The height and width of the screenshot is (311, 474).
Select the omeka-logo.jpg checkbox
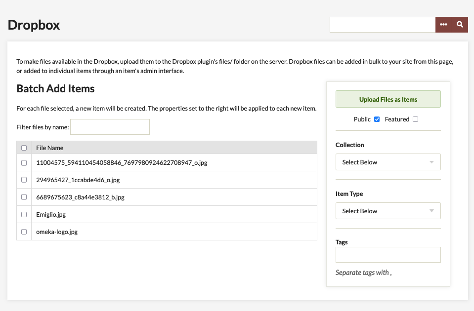(x=24, y=232)
